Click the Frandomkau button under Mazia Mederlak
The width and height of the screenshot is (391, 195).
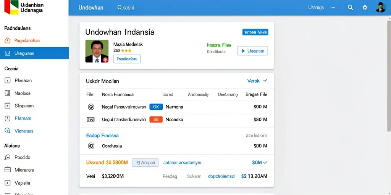coord(127,59)
